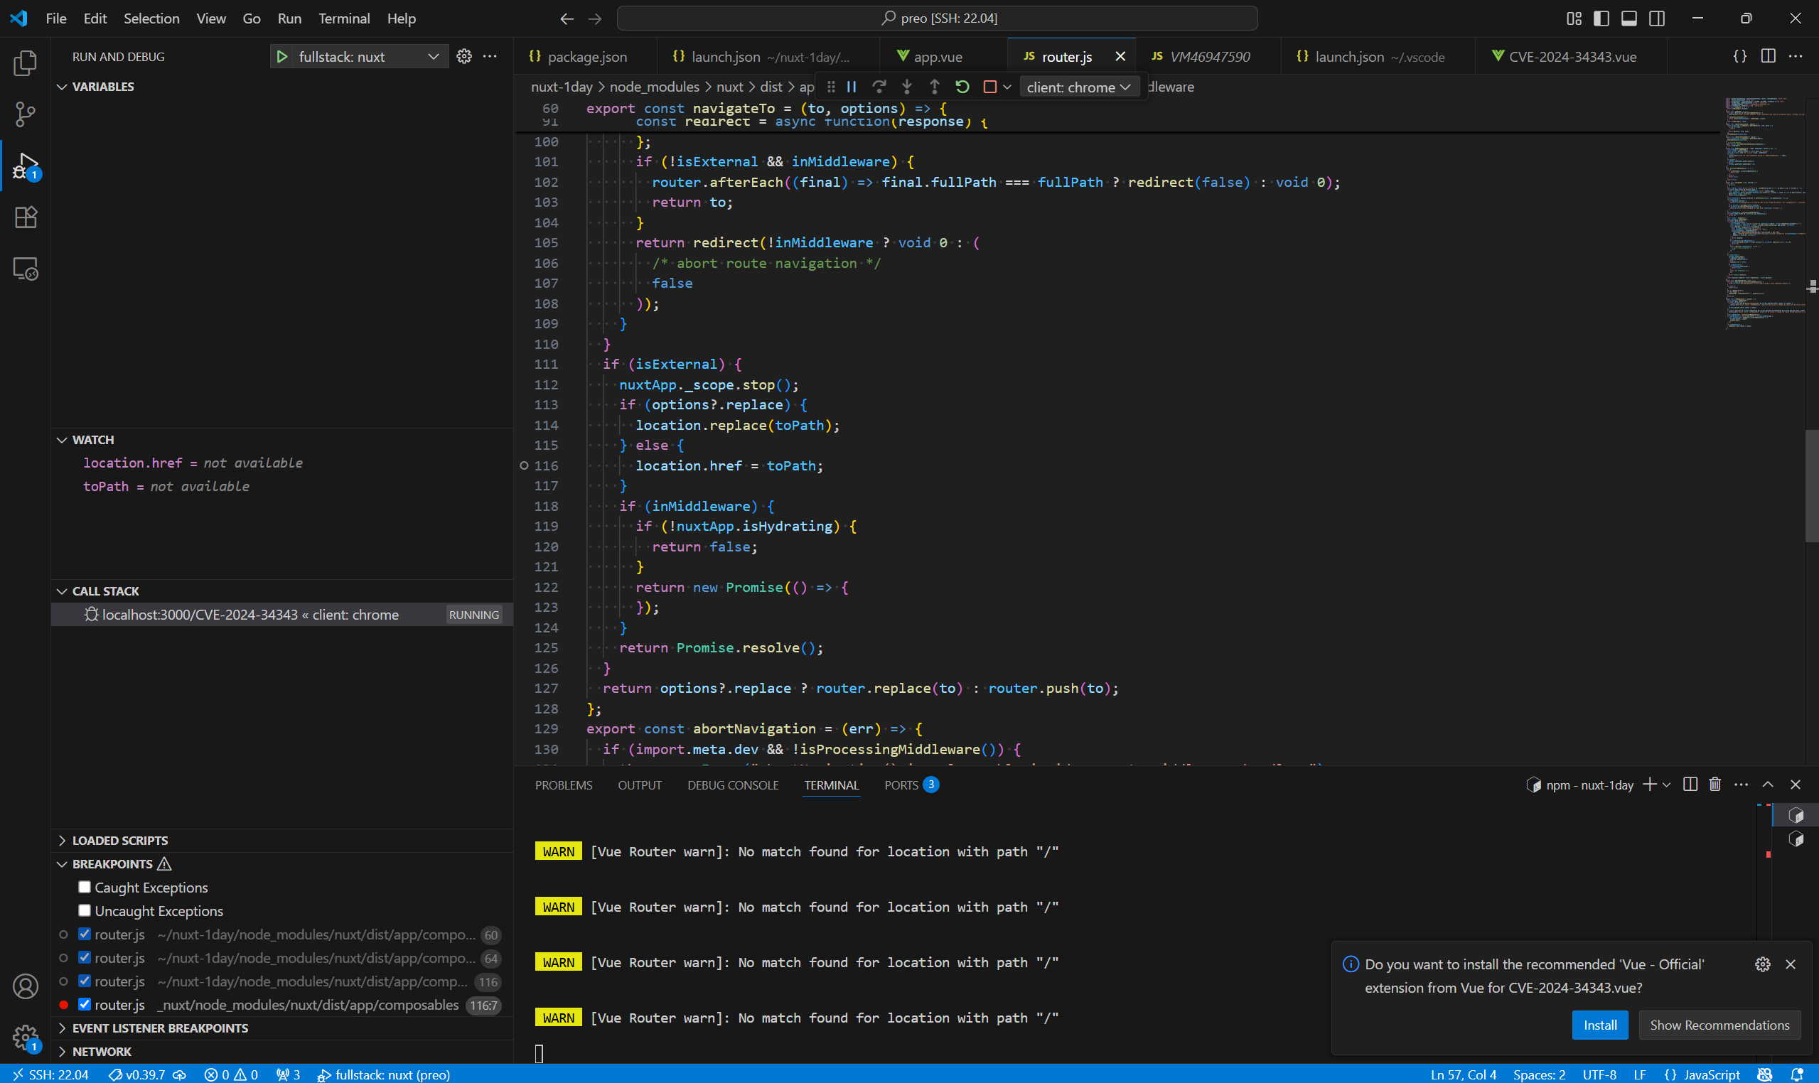The height and width of the screenshot is (1083, 1819).
Task: Enable Caught Exceptions breakpoint
Action: [85, 888]
